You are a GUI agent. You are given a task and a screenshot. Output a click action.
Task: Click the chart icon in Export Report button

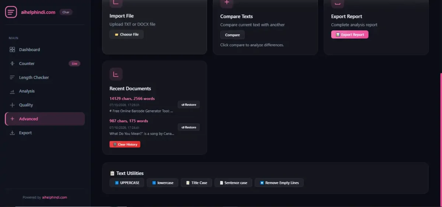click(x=338, y=35)
